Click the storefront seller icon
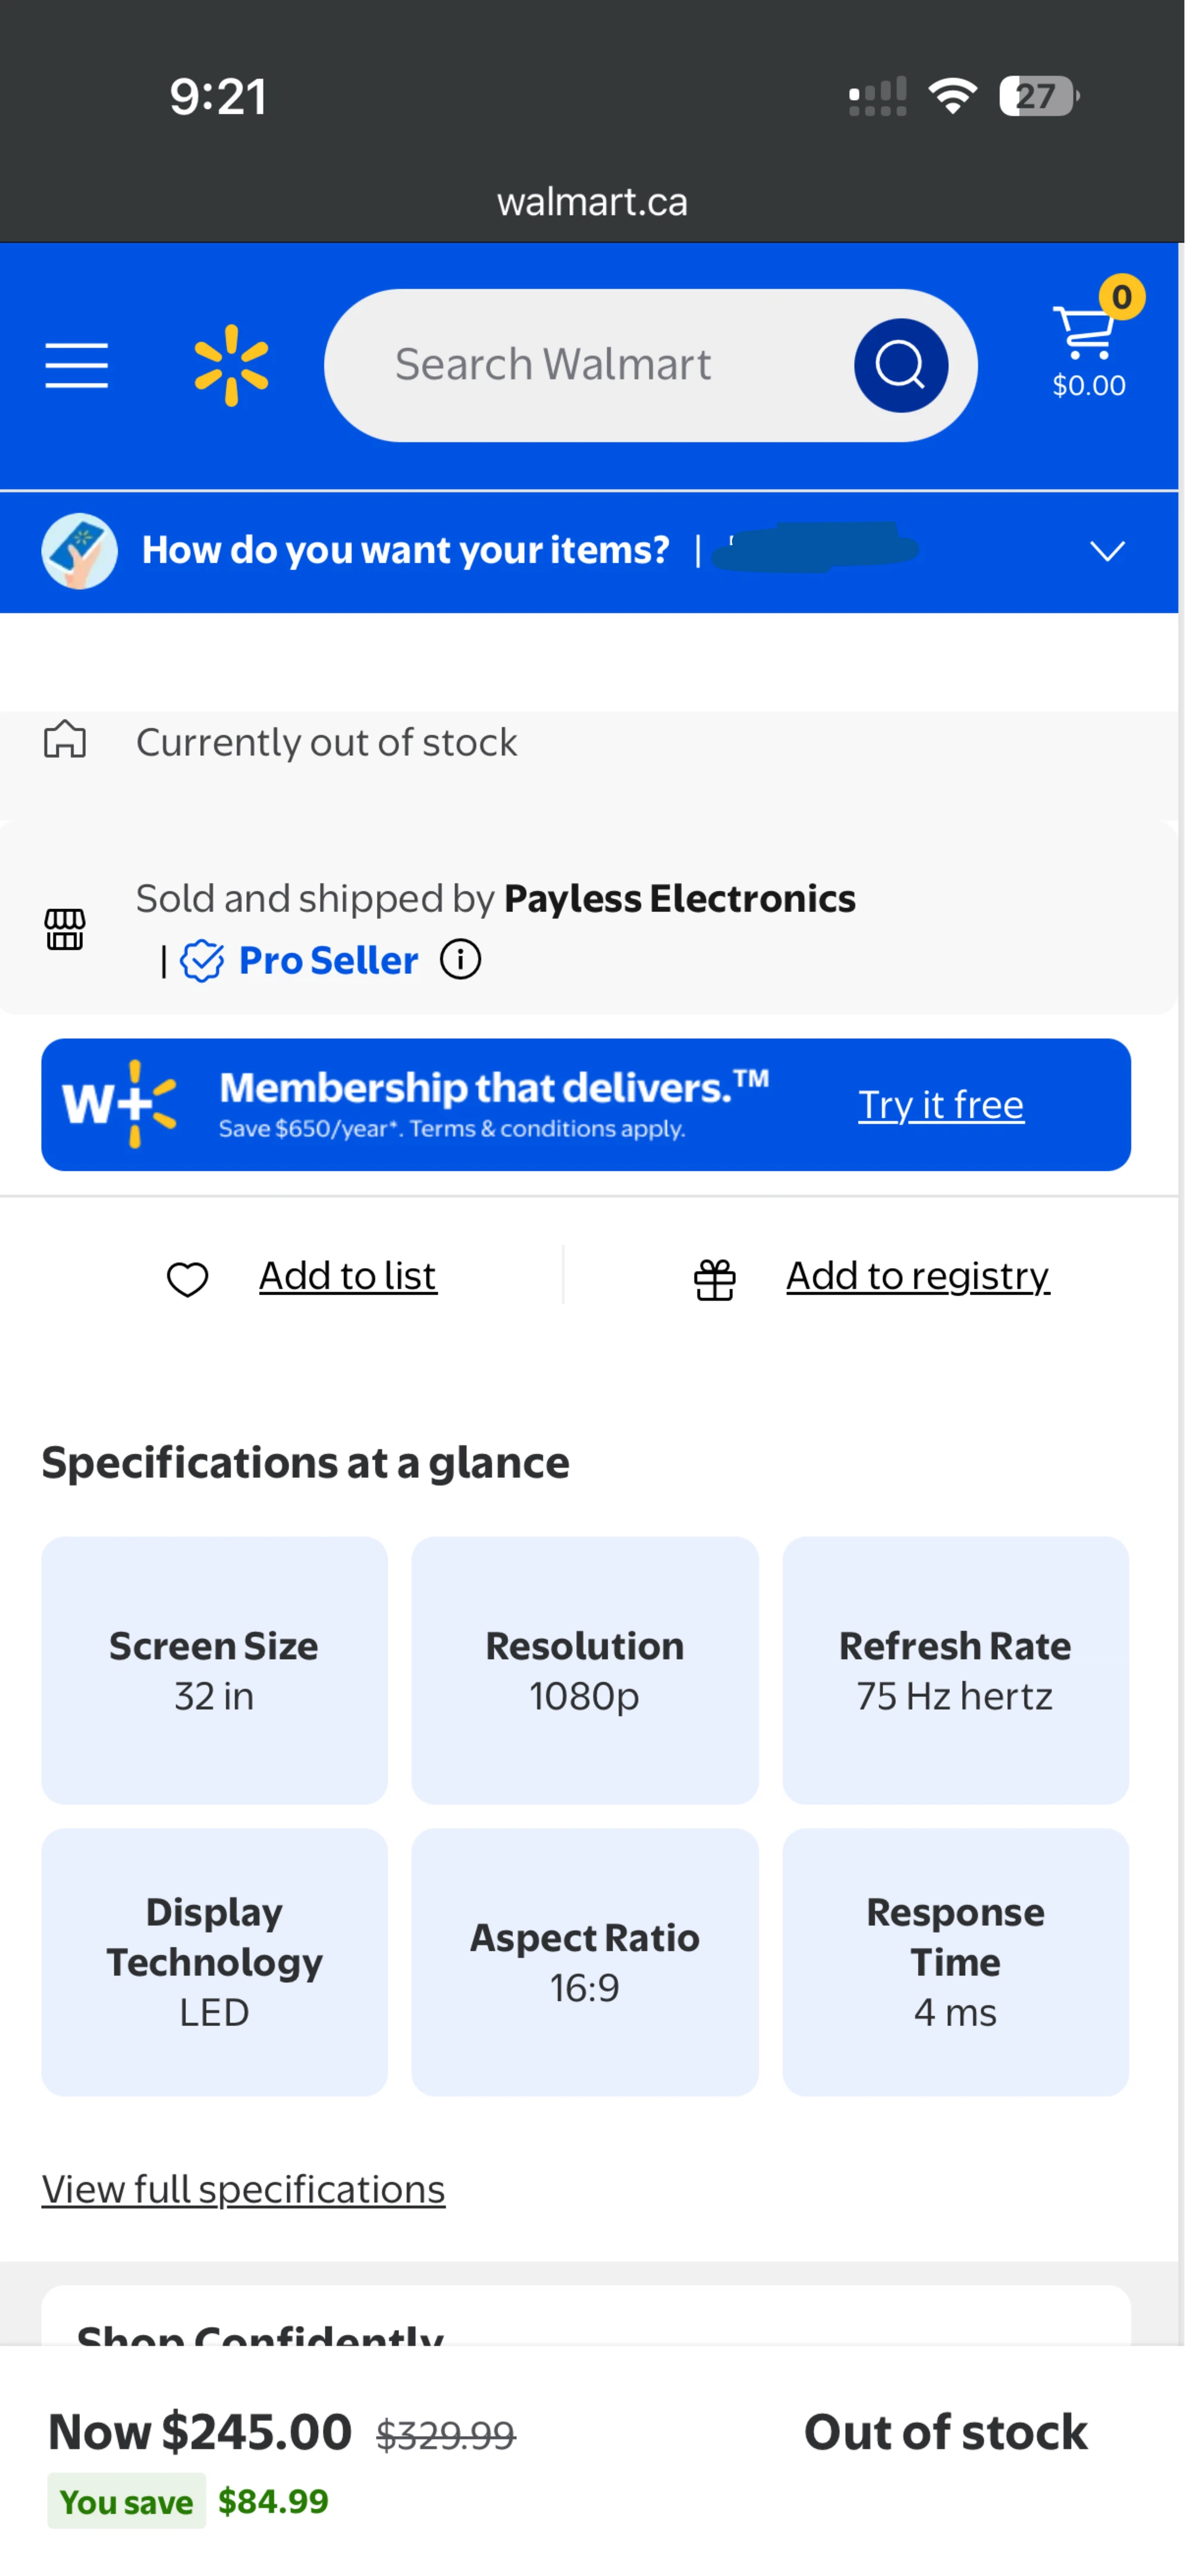This screenshot has height=2576, width=1185. (65, 929)
